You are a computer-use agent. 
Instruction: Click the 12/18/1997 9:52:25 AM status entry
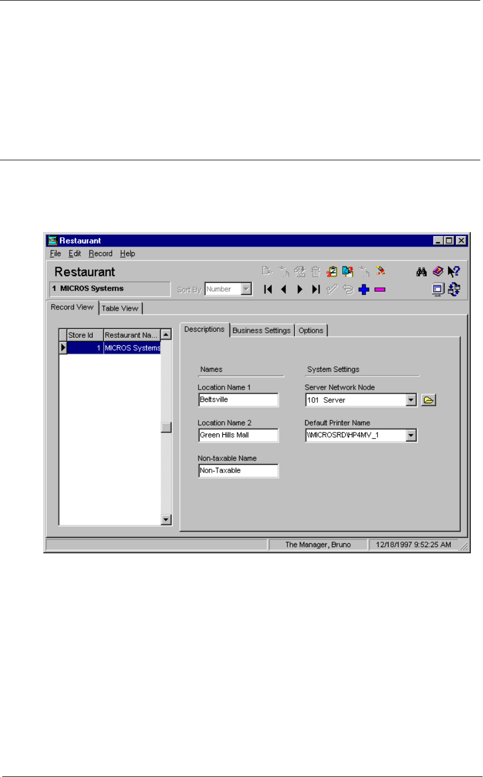[414, 545]
